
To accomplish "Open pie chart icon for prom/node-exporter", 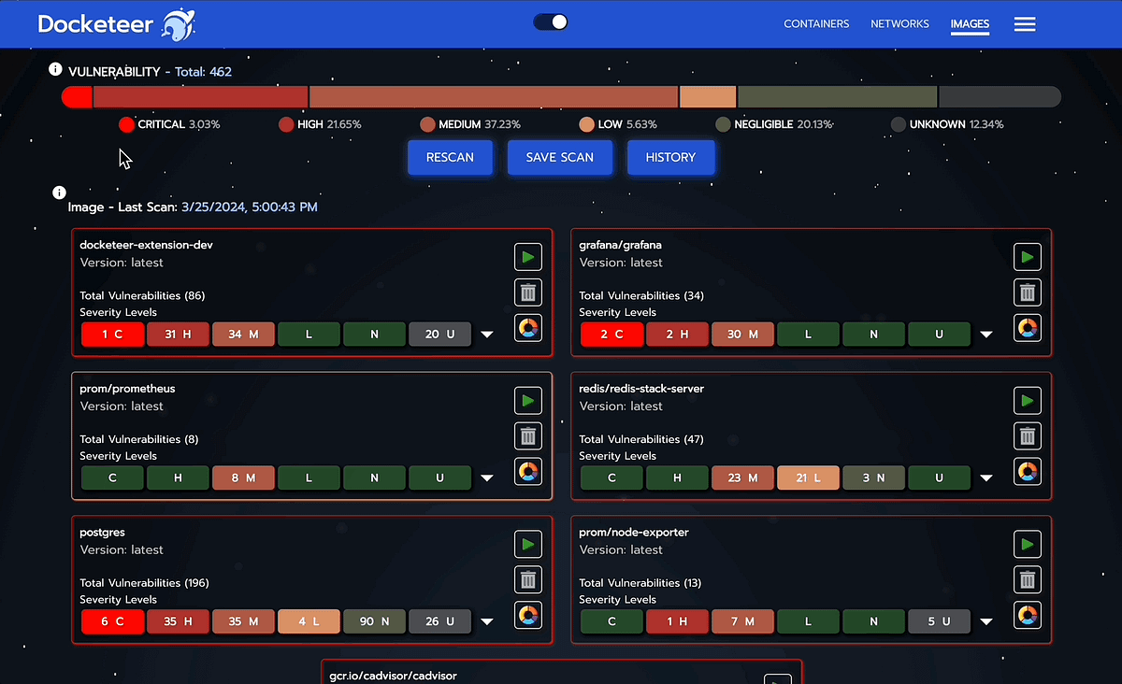I will [1028, 615].
